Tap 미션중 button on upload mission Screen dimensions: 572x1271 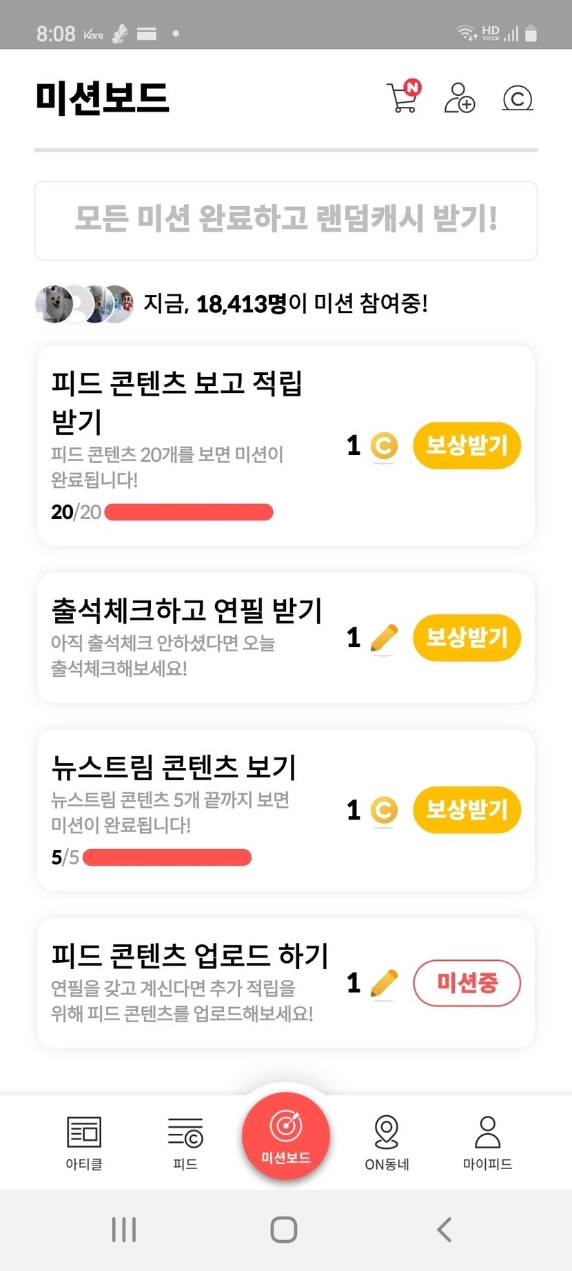[467, 983]
